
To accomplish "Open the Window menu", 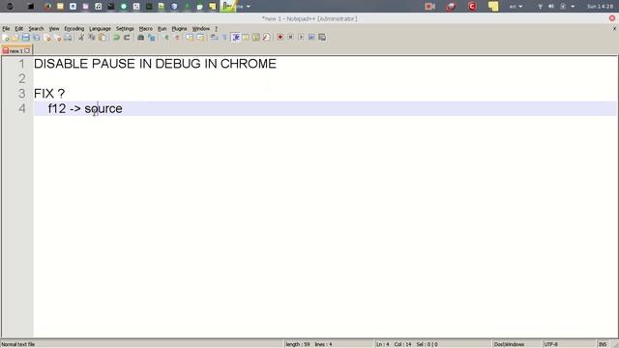I will 201,28.
